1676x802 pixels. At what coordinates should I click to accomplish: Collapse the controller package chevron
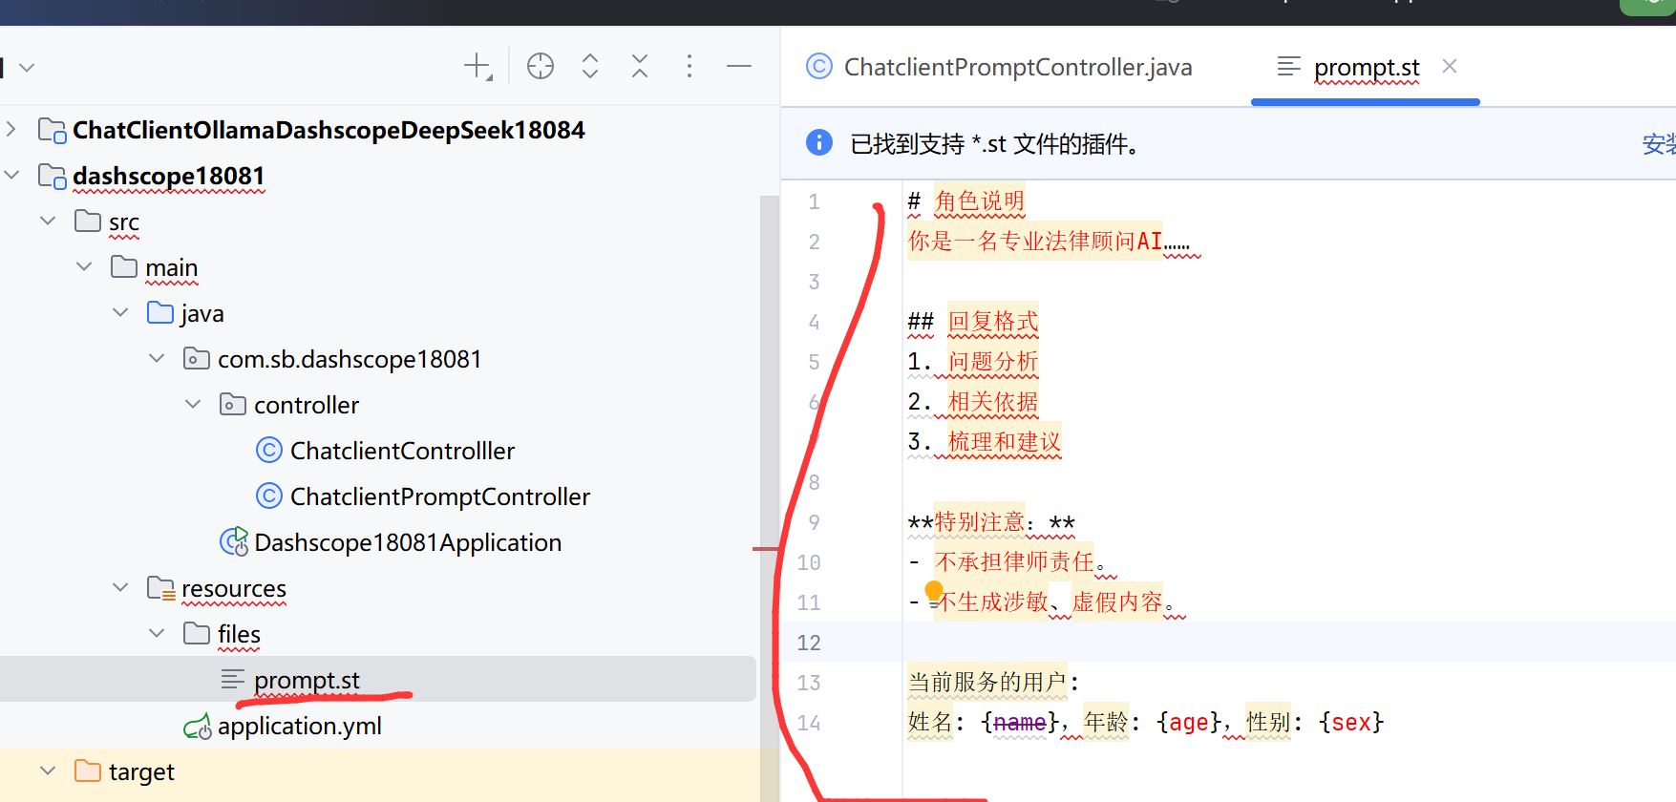pyautogui.click(x=193, y=404)
